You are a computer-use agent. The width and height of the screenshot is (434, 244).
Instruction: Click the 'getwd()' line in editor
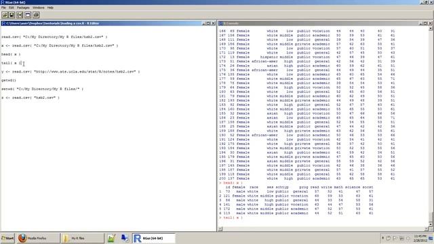(x=9, y=80)
